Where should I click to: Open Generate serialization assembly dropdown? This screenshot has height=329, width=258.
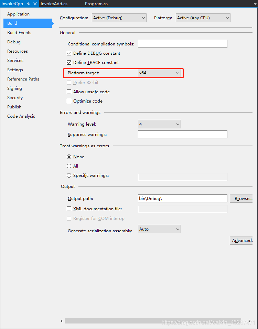(x=159, y=229)
